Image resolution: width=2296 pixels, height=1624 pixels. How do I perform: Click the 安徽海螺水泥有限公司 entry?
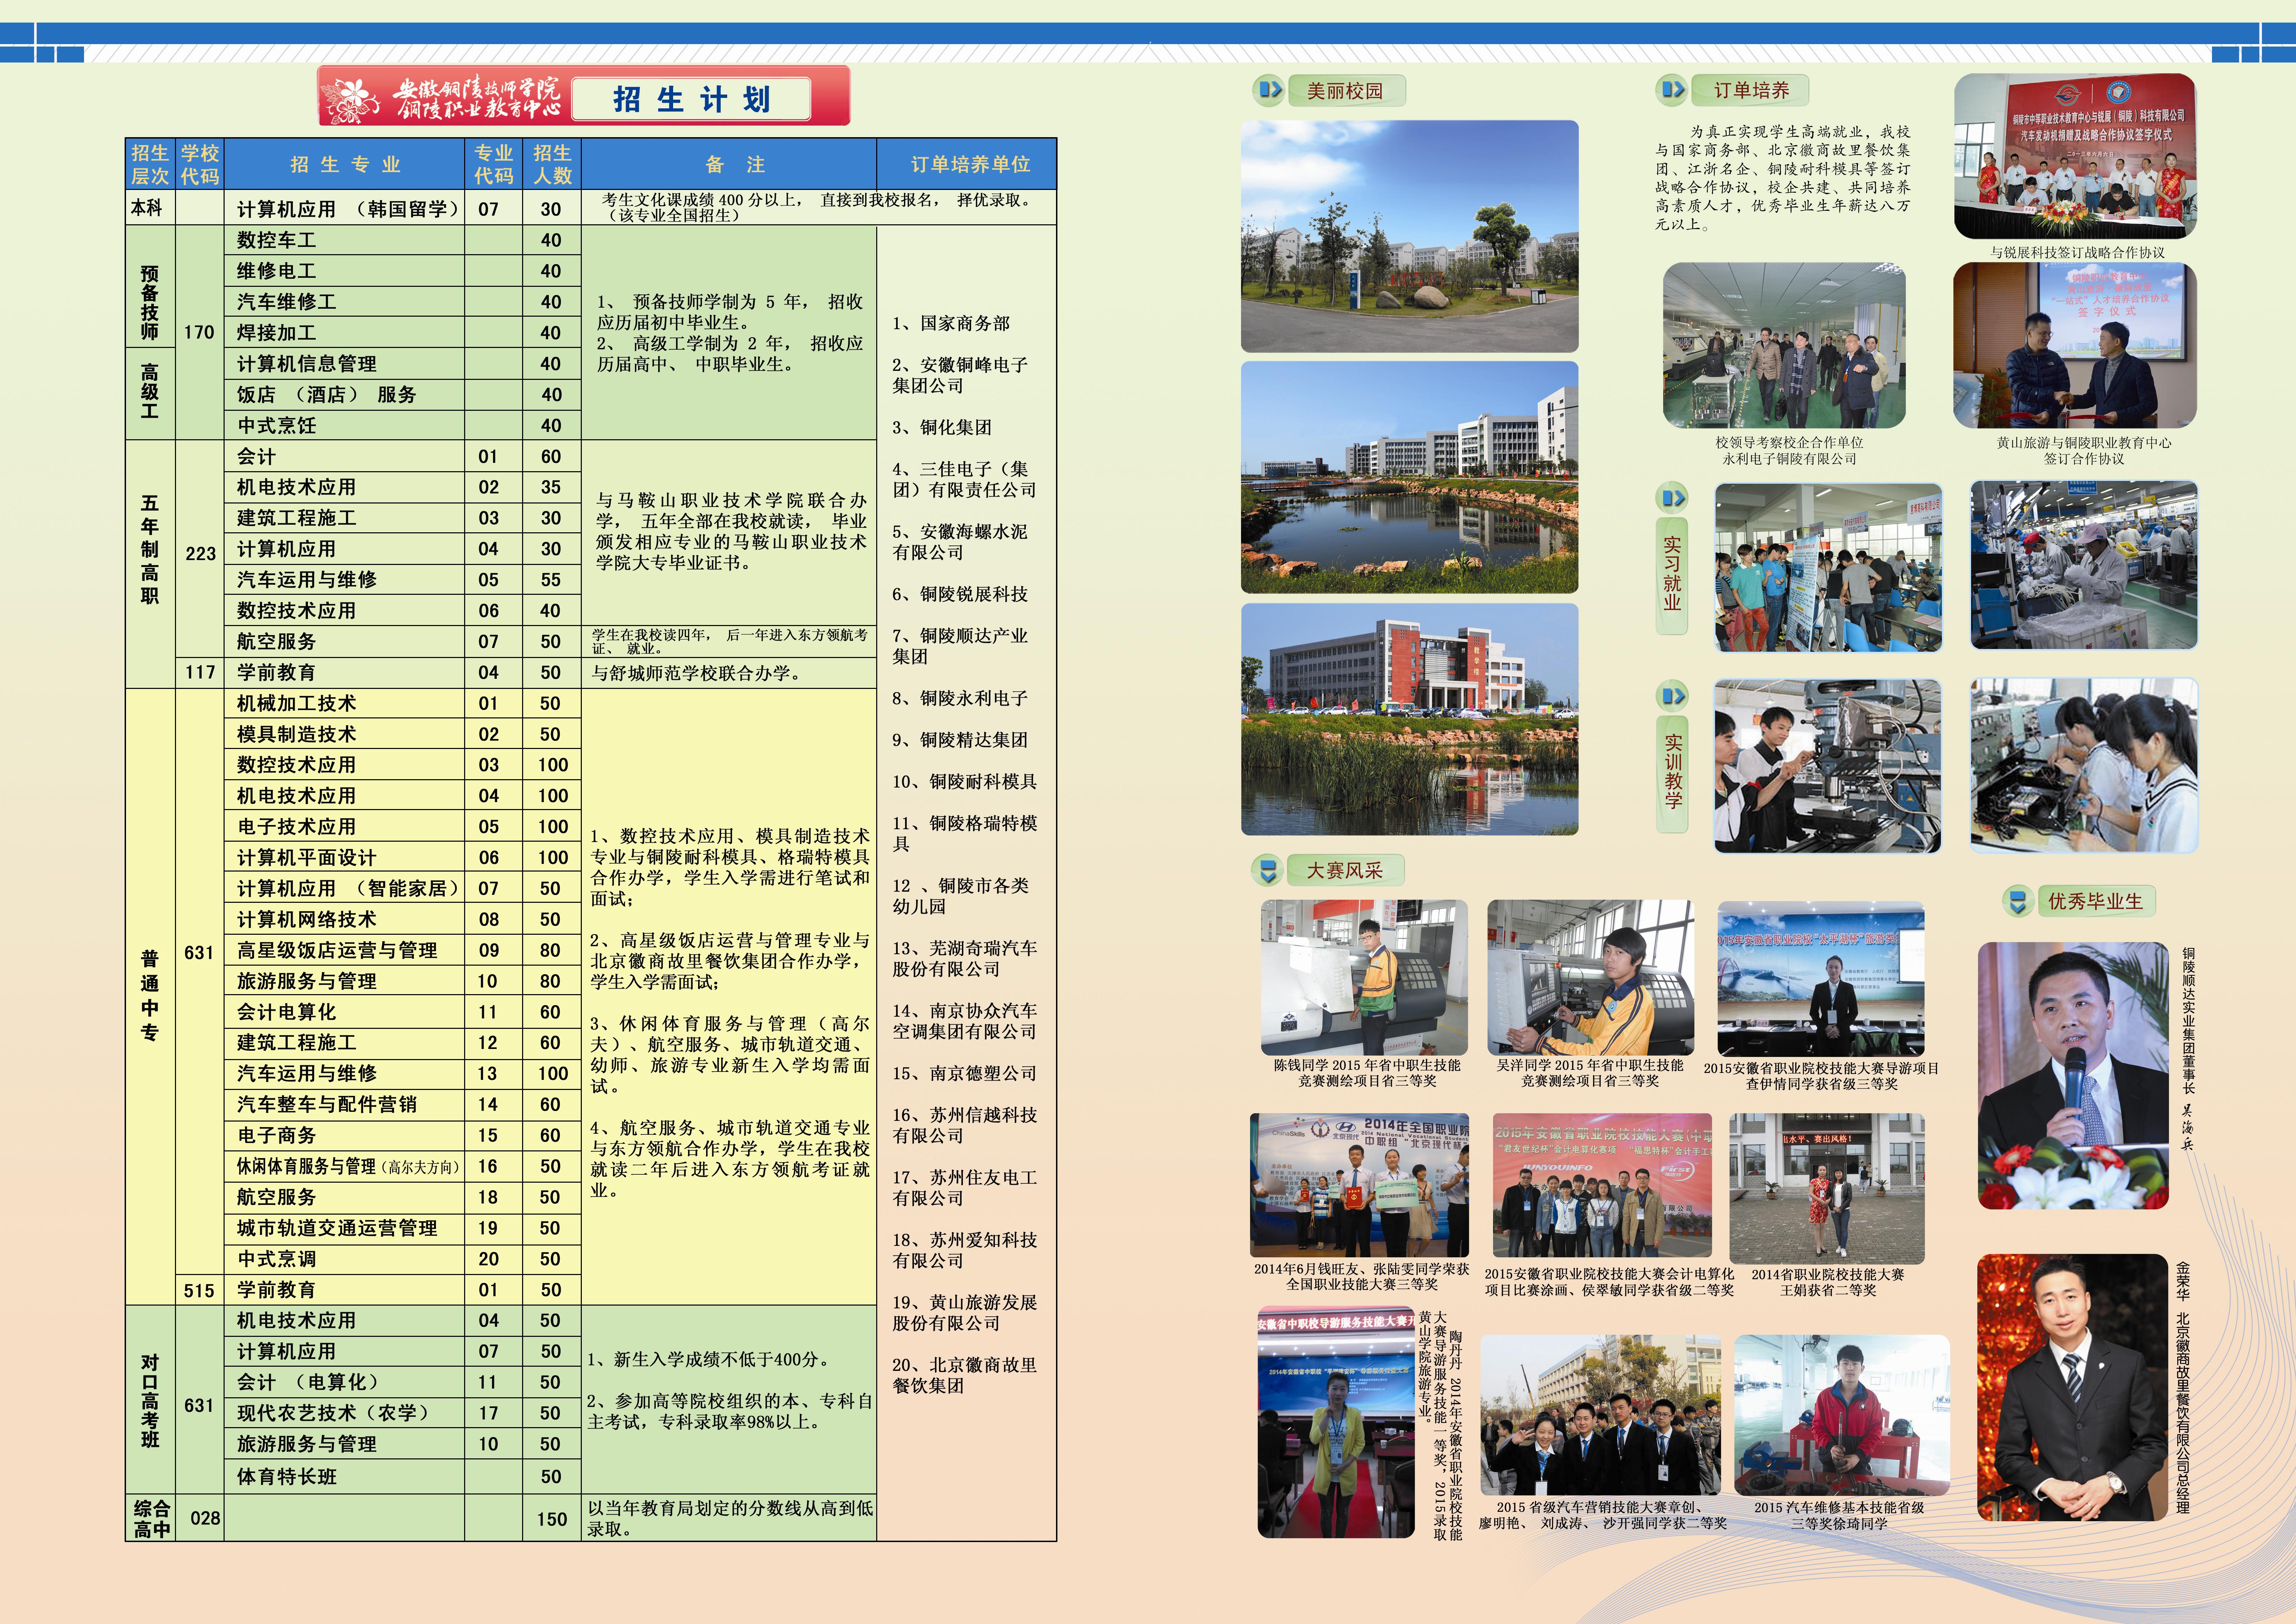(x=959, y=542)
